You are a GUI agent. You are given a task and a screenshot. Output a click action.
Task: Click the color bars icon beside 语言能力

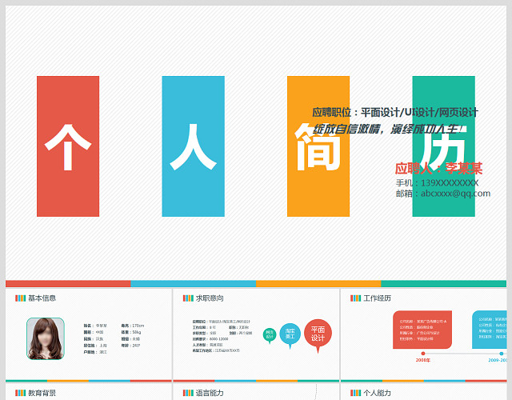pyautogui.click(x=188, y=393)
